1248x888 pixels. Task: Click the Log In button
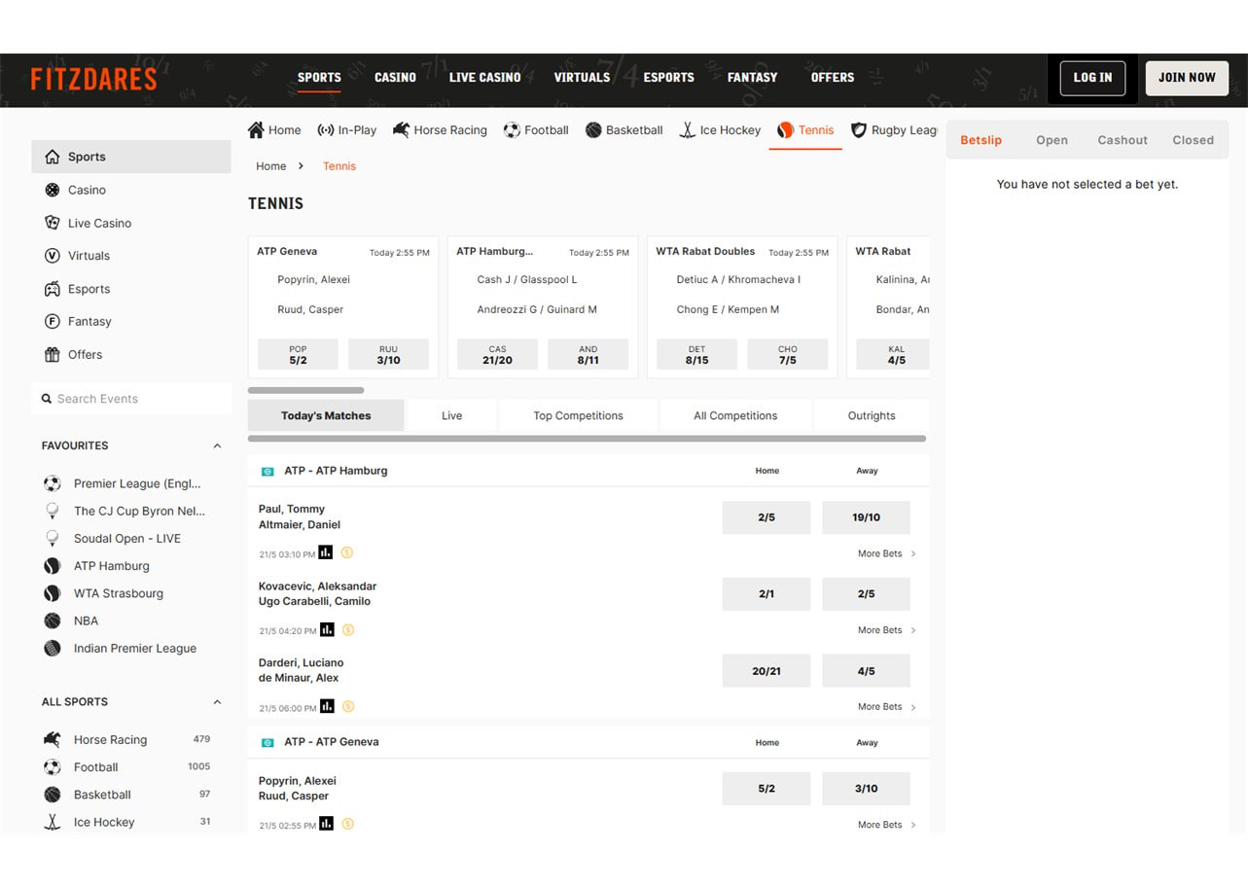[x=1092, y=78]
